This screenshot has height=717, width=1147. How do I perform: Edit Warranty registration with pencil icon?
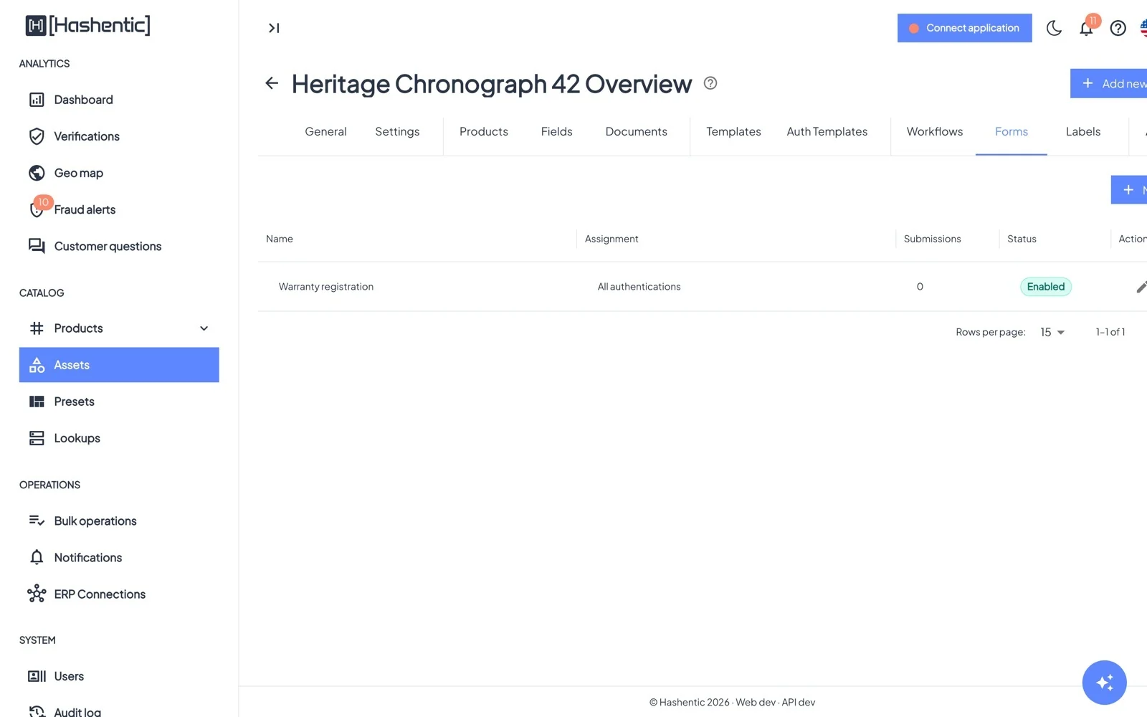(1141, 287)
